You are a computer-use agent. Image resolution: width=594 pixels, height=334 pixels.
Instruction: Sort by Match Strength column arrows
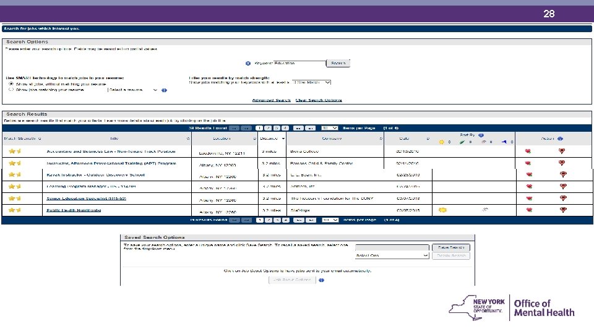40,139
